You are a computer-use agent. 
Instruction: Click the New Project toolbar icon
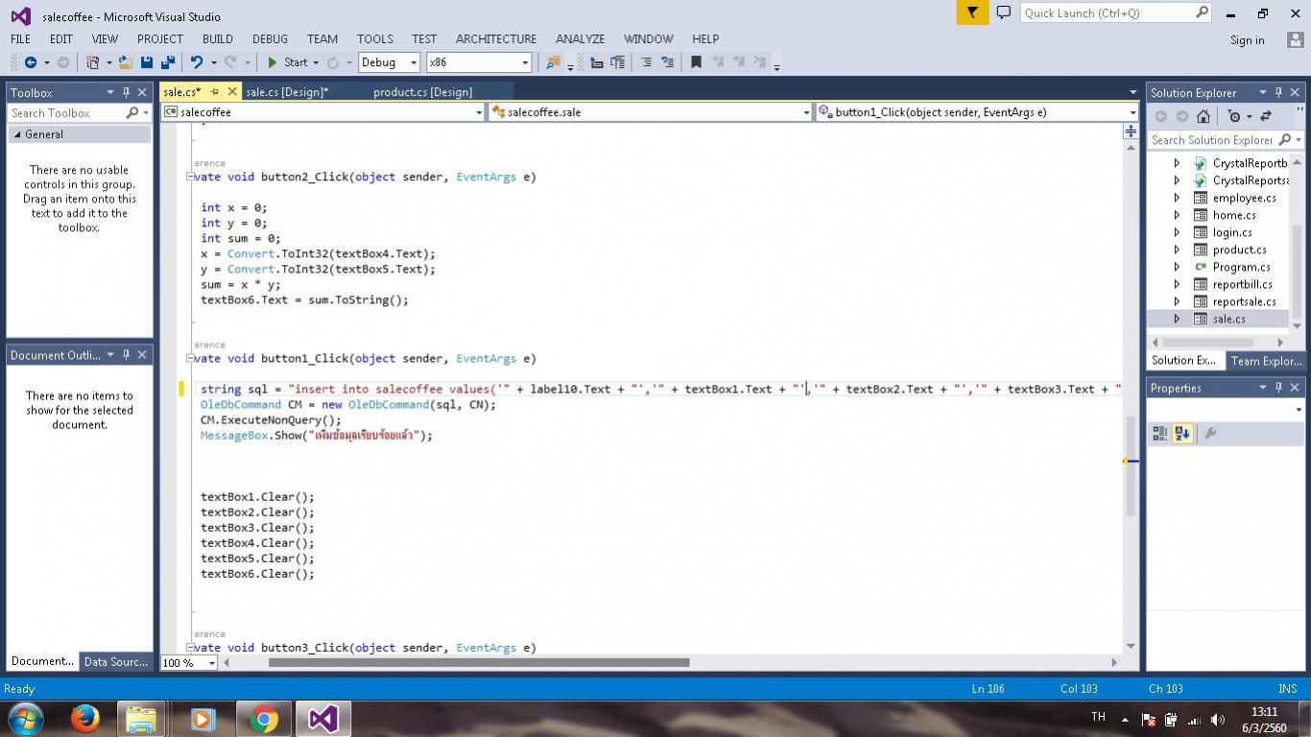[x=93, y=62]
